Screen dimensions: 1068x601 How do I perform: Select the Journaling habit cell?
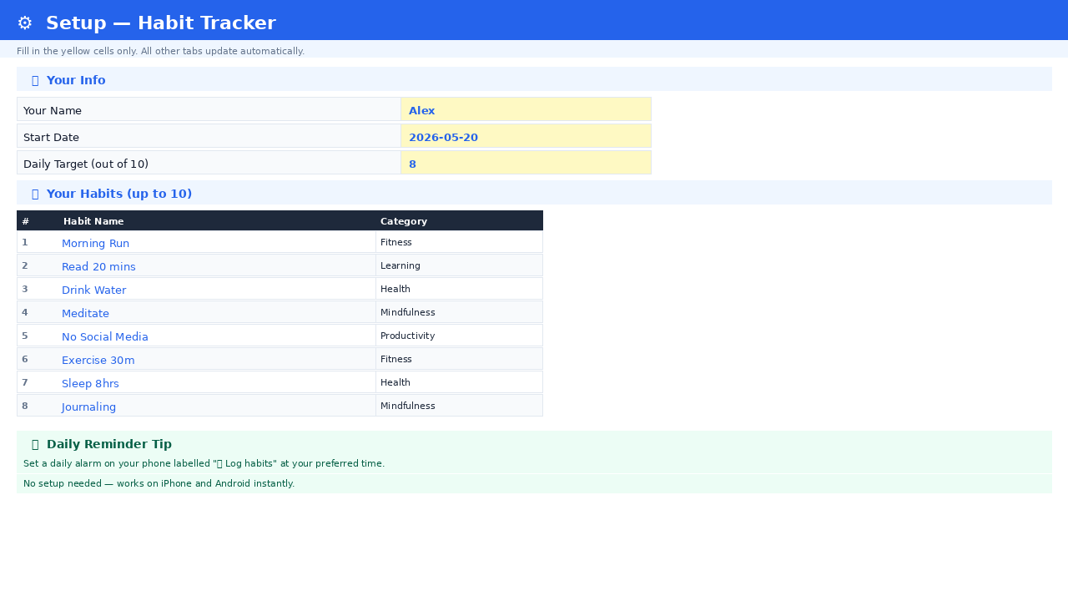[217, 406]
